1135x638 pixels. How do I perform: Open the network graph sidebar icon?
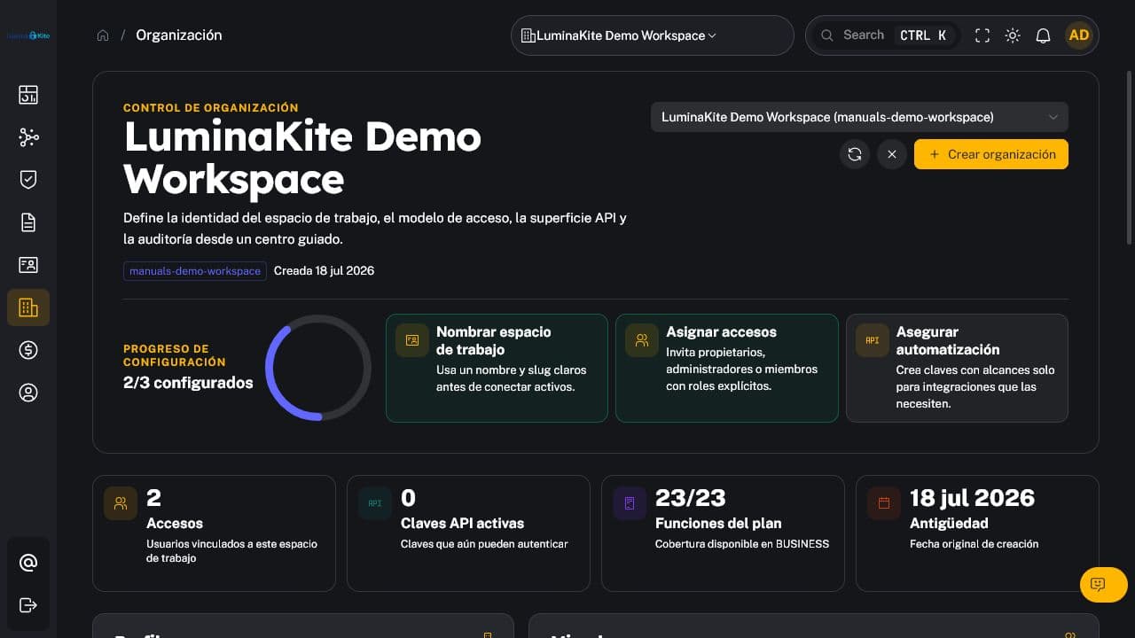(28, 137)
